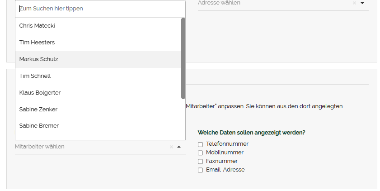
Task: Select Chris Matecki from the list
Action: 37,26
